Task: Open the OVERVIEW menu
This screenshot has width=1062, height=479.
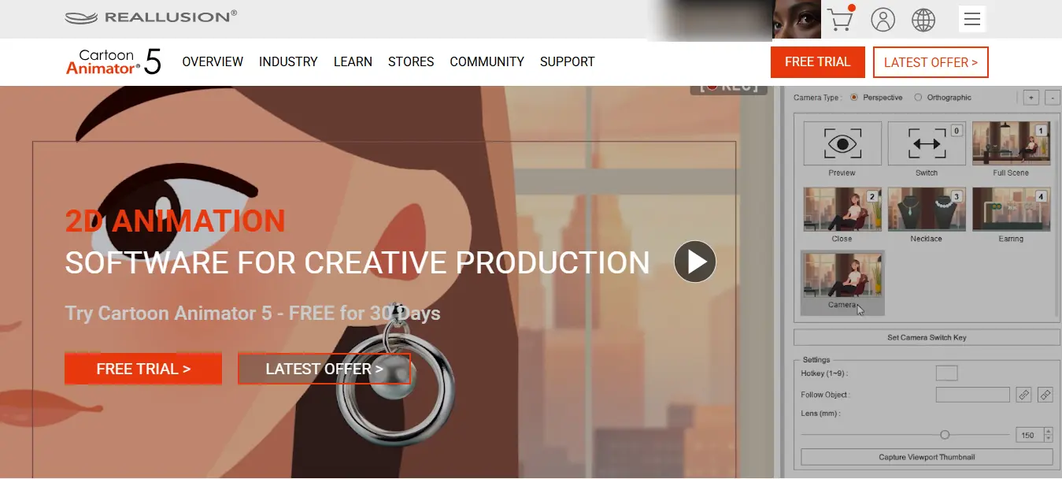Action: coord(213,61)
